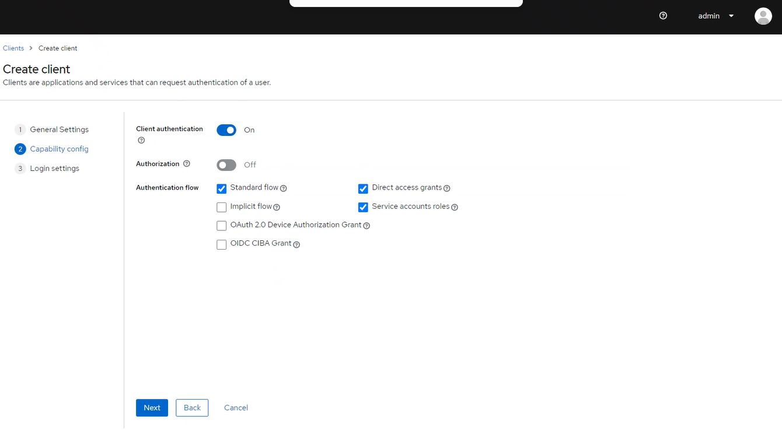Check the Implicit flow checkbox
This screenshot has width=782, height=434.
[x=222, y=207]
